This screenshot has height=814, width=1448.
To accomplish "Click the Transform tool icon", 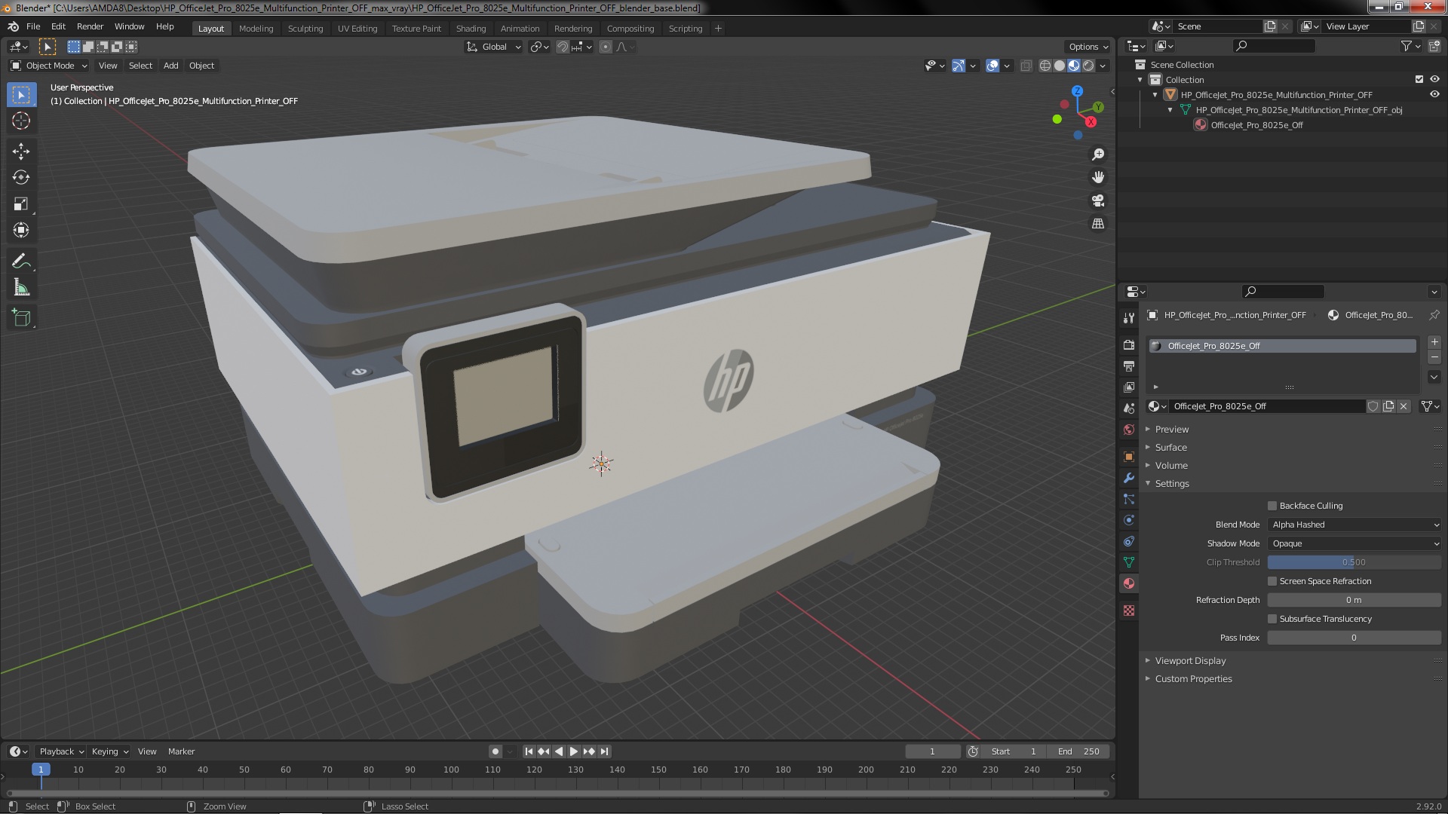I will click(22, 230).
